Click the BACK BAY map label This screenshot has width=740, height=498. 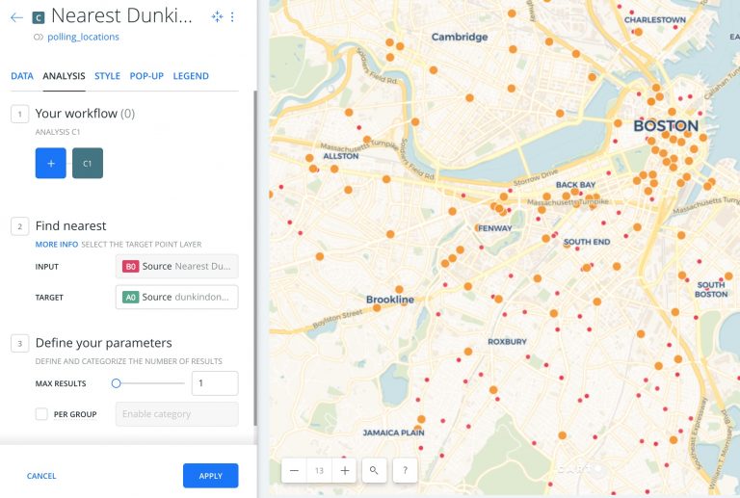tap(575, 185)
